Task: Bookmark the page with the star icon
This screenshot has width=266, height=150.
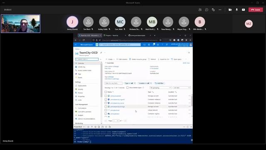Action: pyautogui.click(x=160, y=40)
